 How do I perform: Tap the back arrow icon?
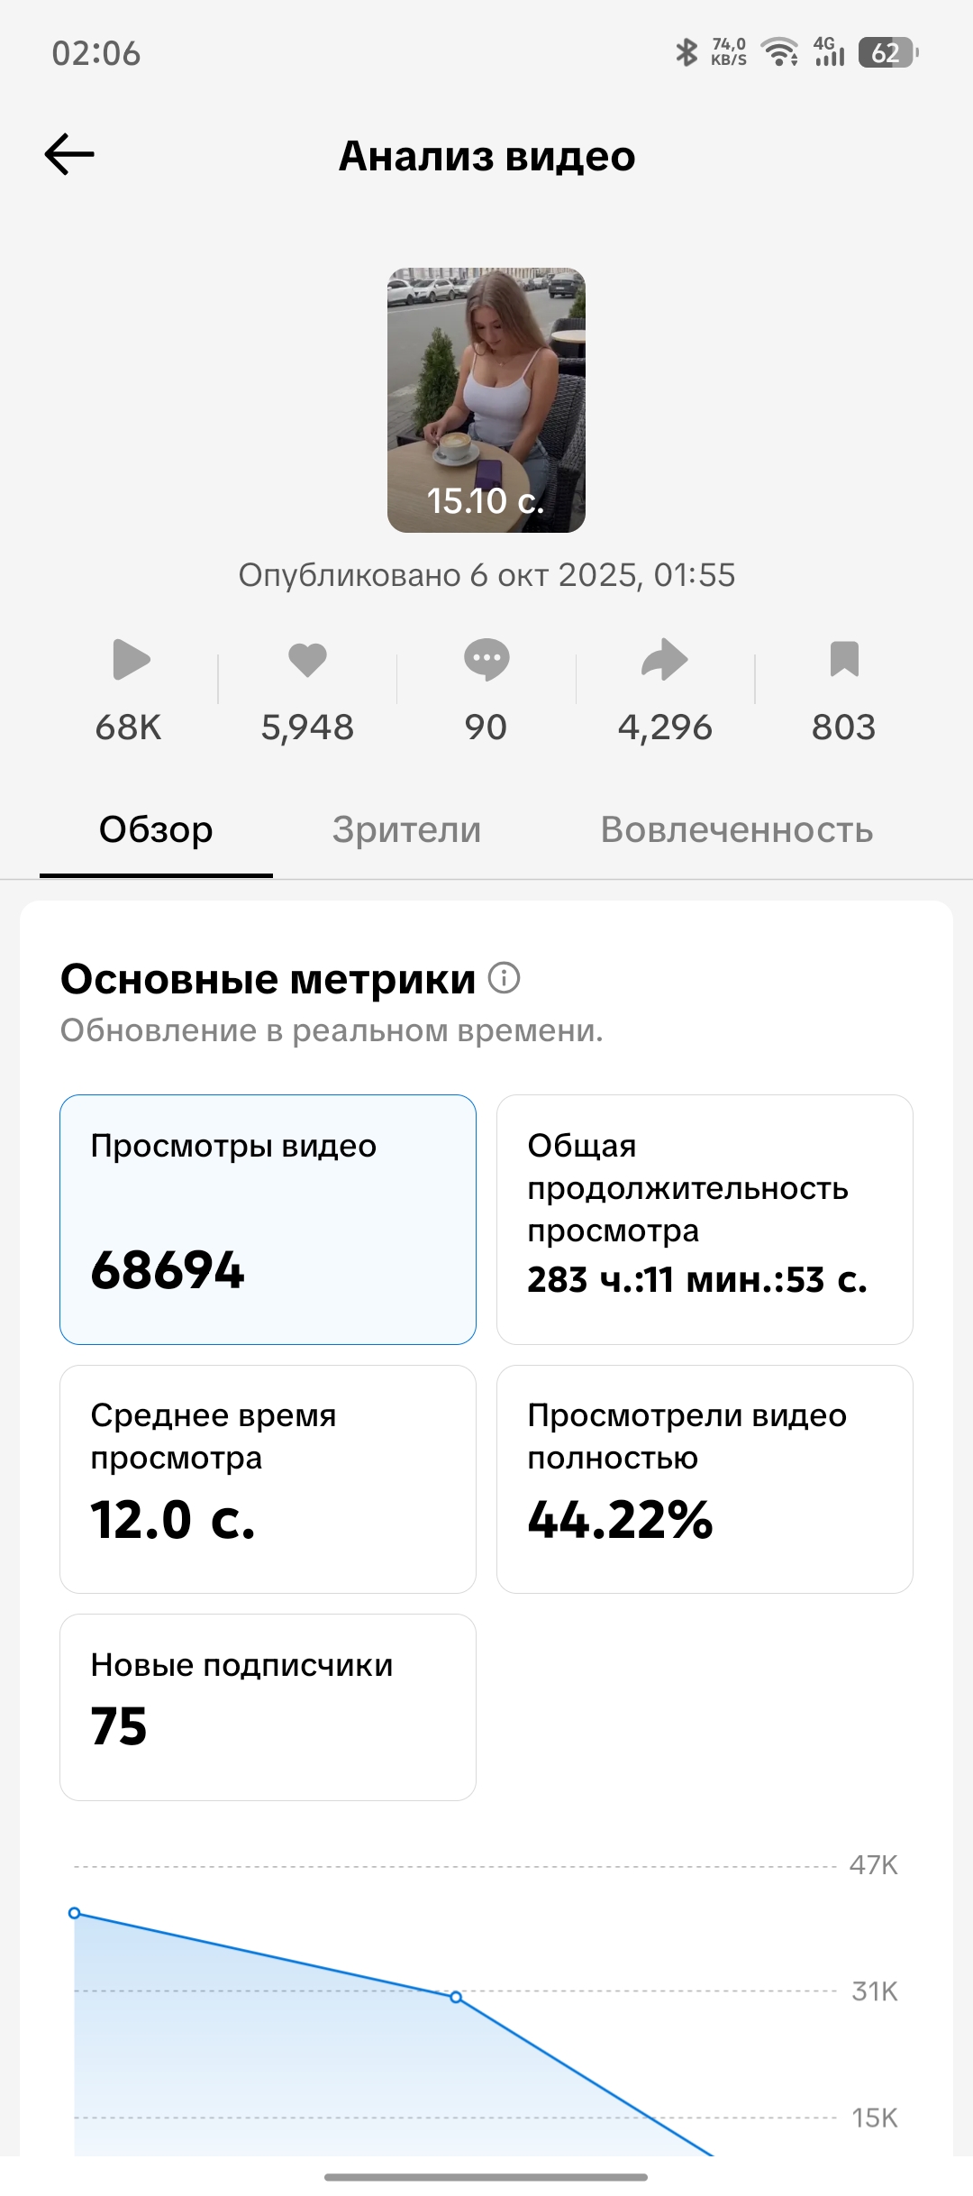69,155
